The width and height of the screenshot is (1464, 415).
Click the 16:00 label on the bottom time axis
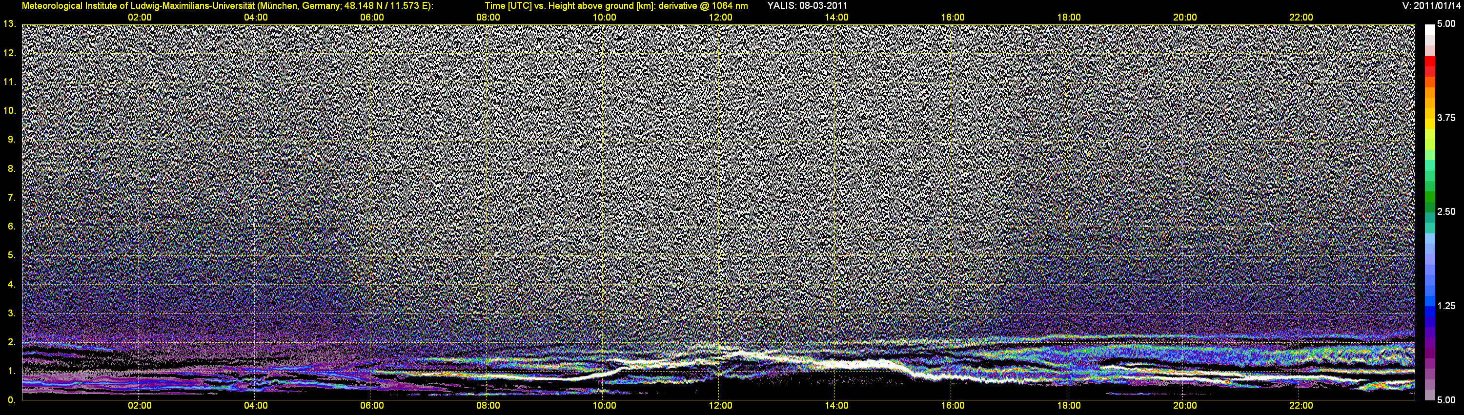(x=953, y=406)
